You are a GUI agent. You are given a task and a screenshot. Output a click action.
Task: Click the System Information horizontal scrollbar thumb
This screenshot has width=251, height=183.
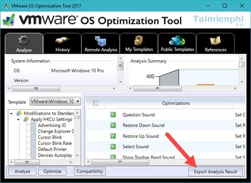[x=36, y=88]
